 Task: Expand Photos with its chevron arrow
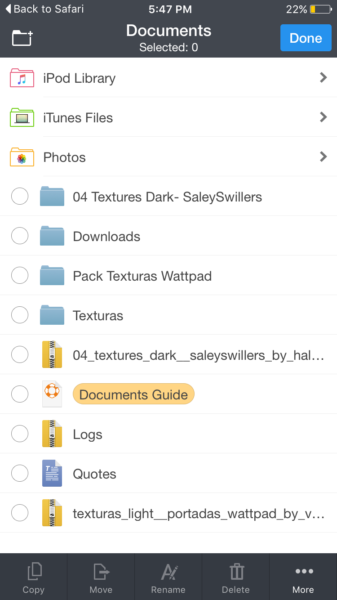(x=323, y=157)
